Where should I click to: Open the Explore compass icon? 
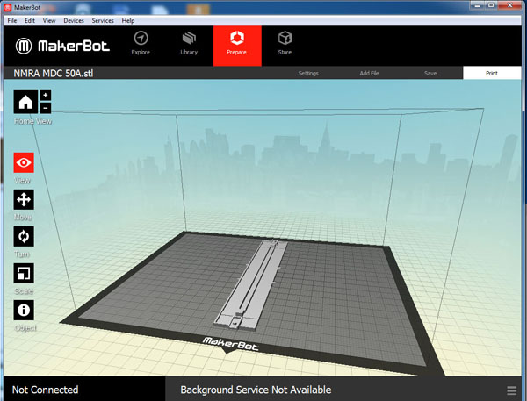[141, 39]
